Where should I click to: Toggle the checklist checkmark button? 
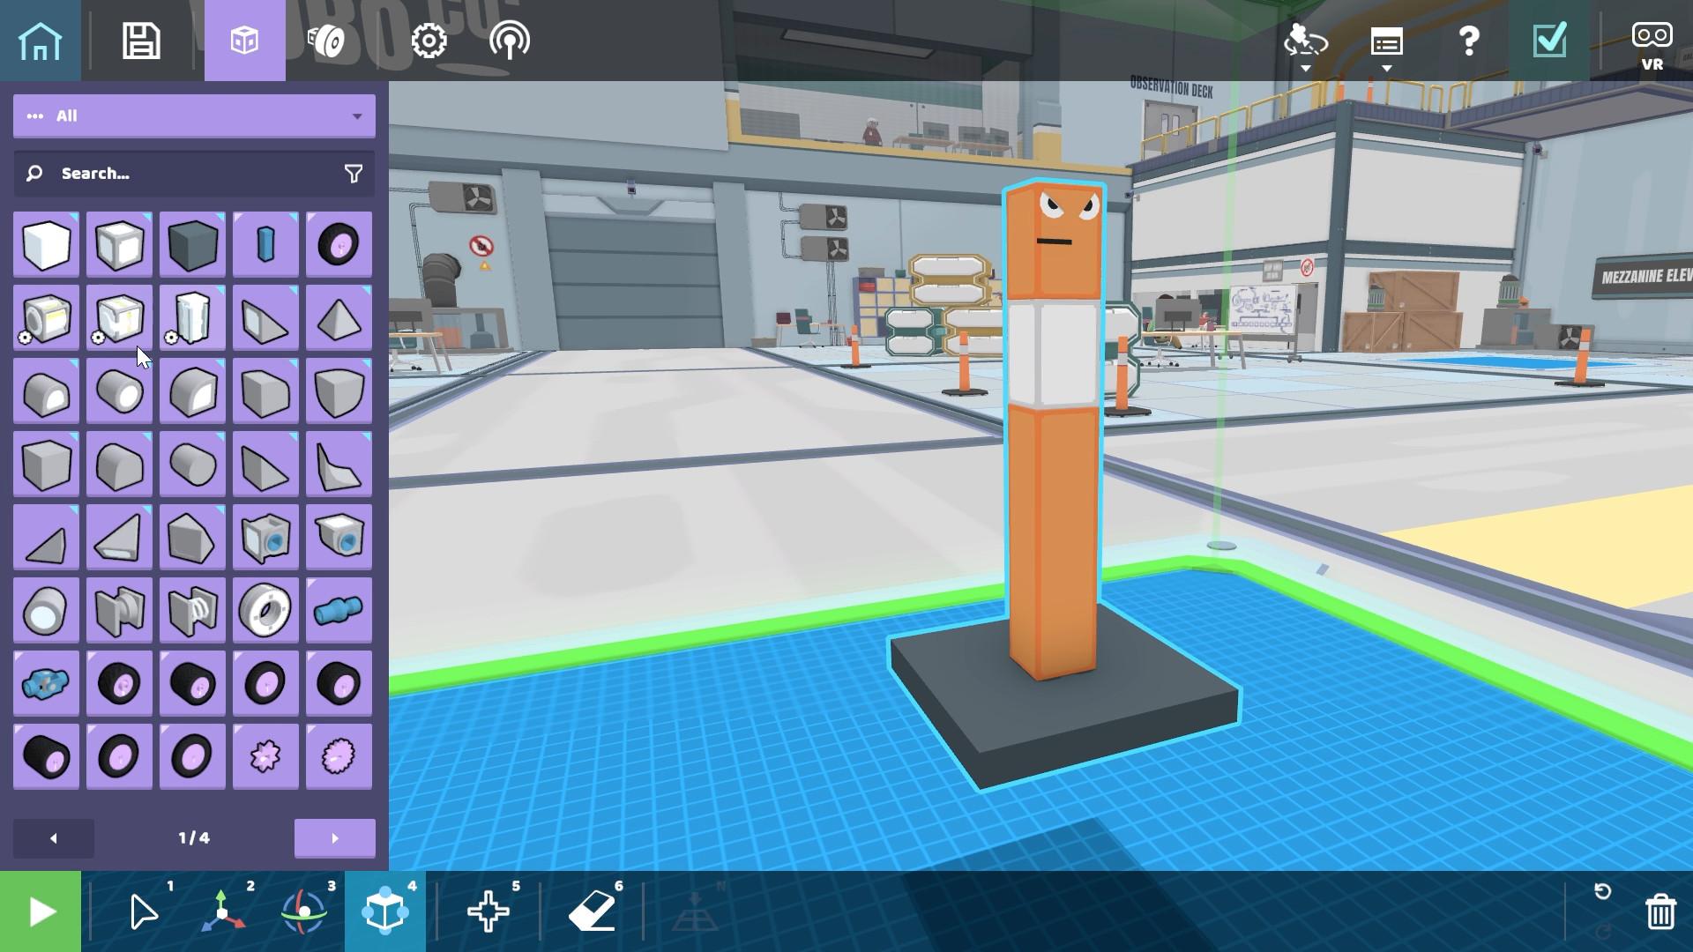pyautogui.click(x=1549, y=41)
